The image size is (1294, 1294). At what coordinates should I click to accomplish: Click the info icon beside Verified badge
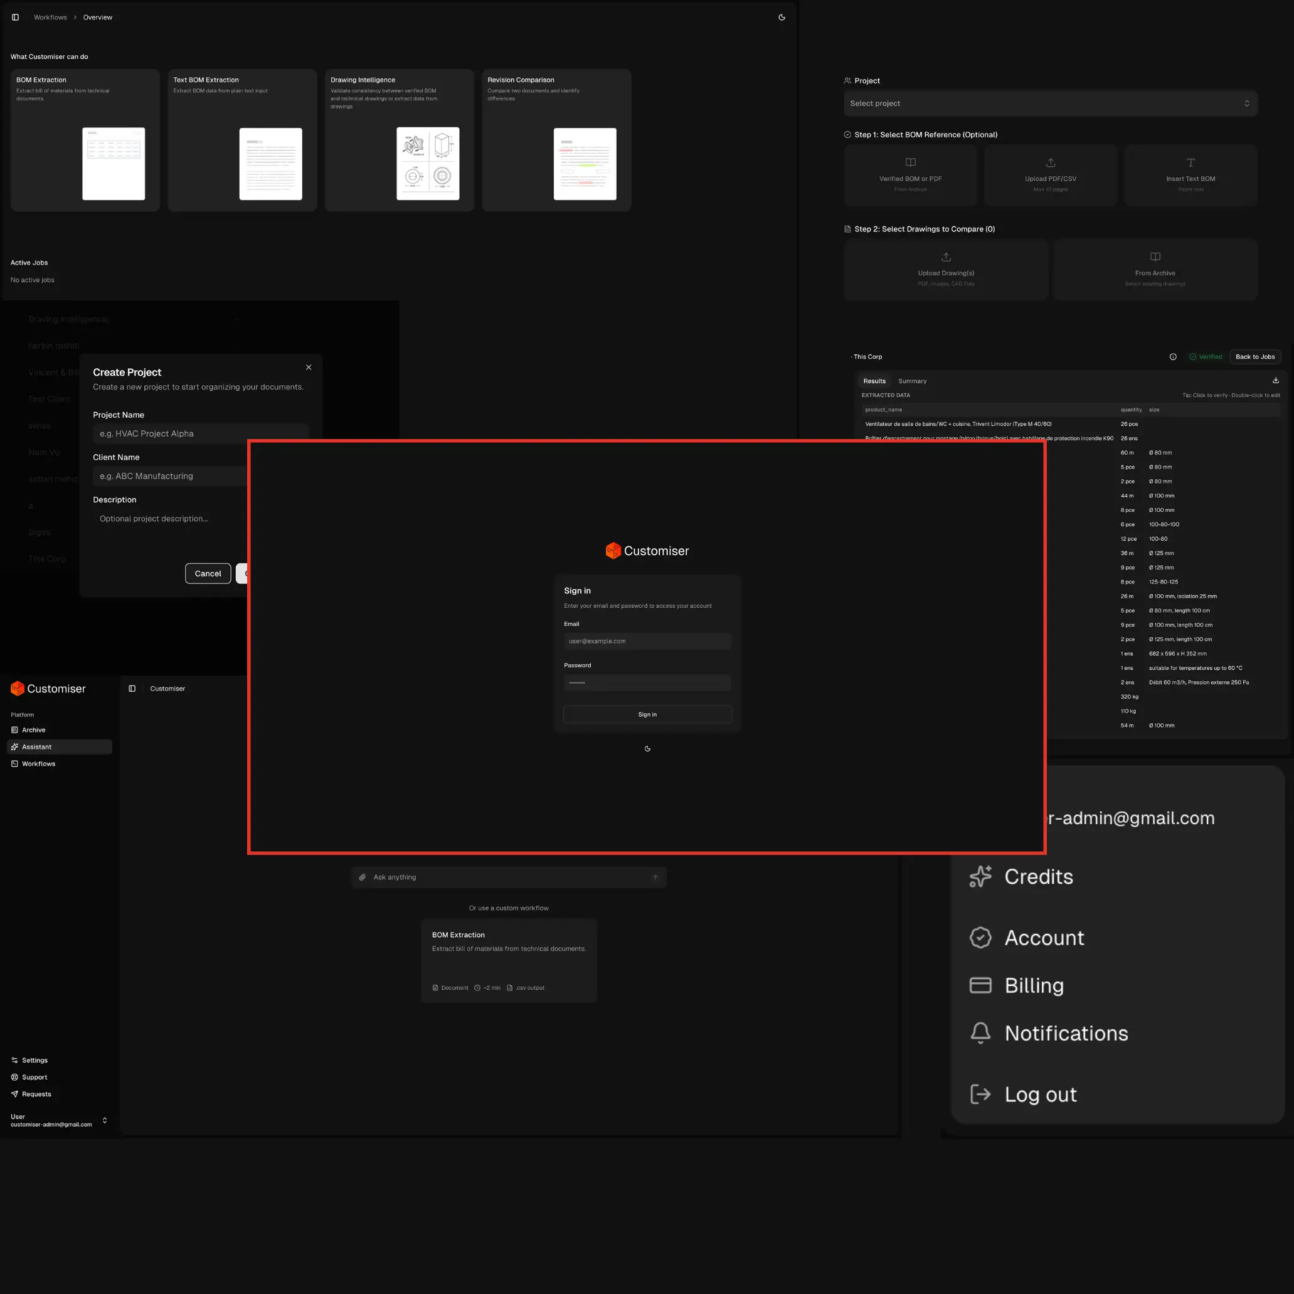(1173, 357)
